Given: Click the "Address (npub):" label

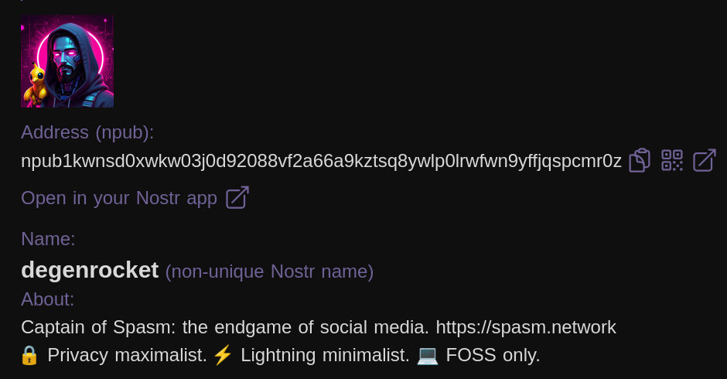Looking at the screenshot, I should [x=87, y=132].
